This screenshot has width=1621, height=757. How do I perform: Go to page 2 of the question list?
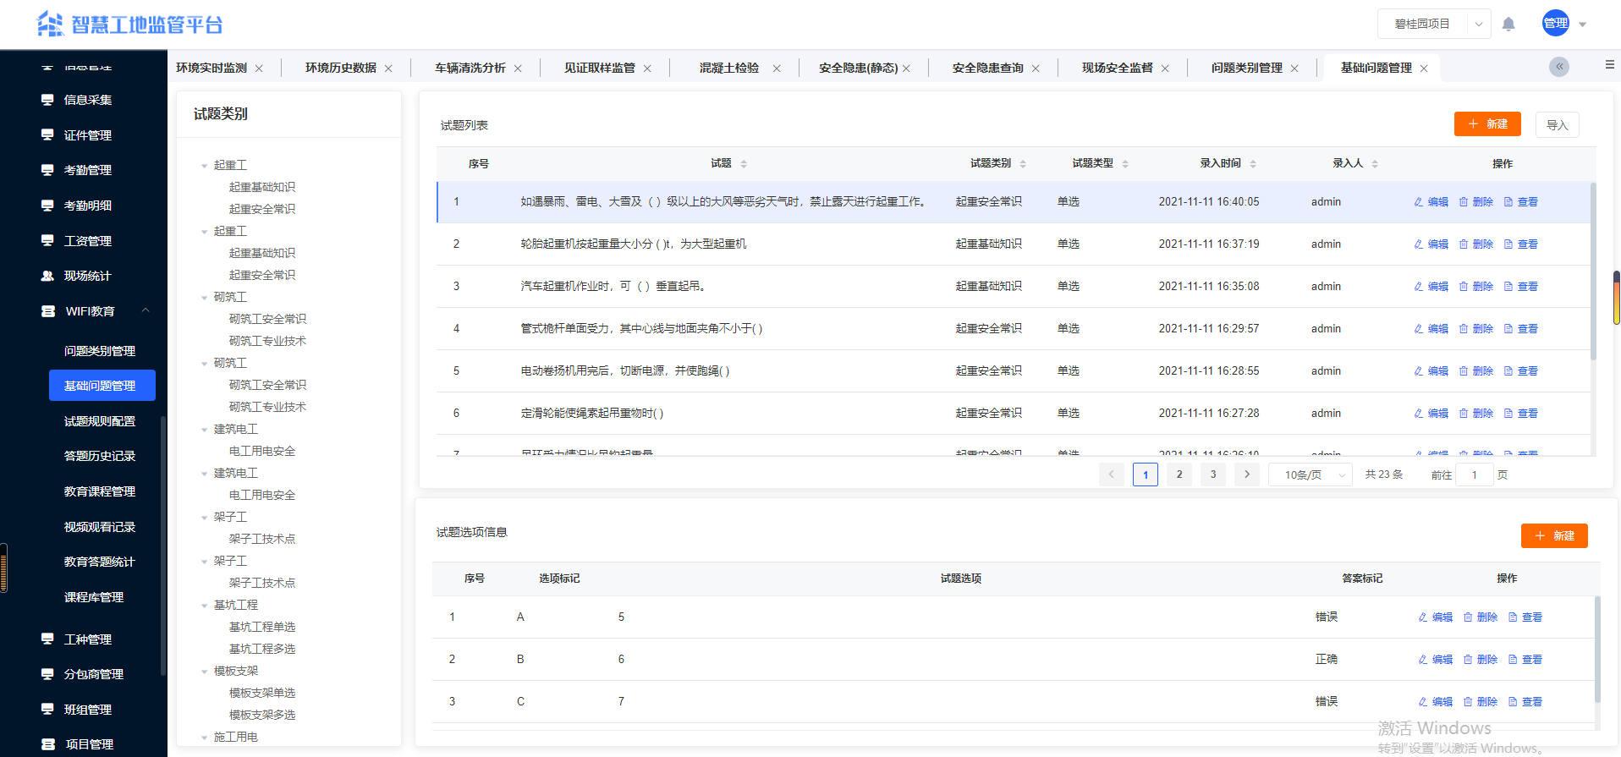pos(1179,474)
